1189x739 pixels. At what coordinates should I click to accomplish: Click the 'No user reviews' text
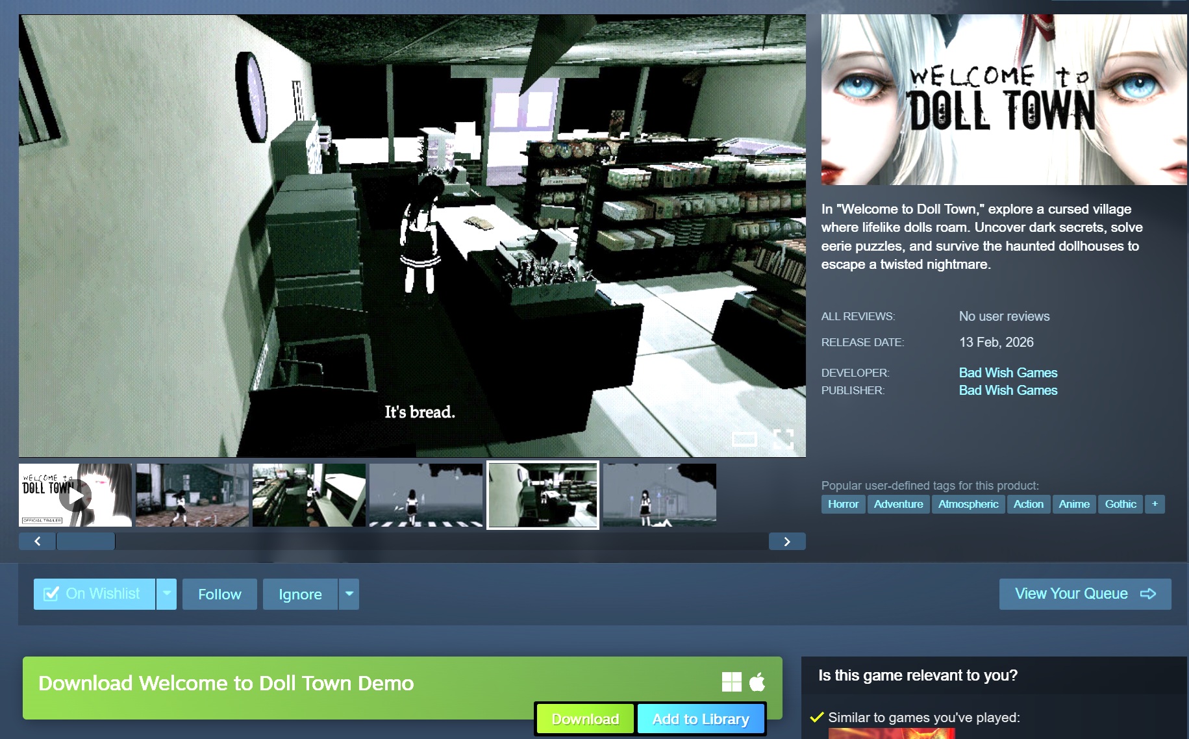(x=1004, y=316)
